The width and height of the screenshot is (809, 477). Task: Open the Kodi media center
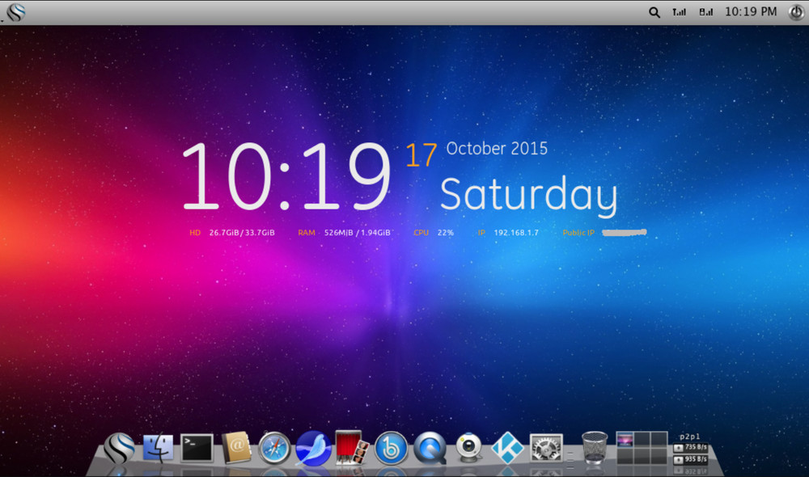[x=507, y=445]
